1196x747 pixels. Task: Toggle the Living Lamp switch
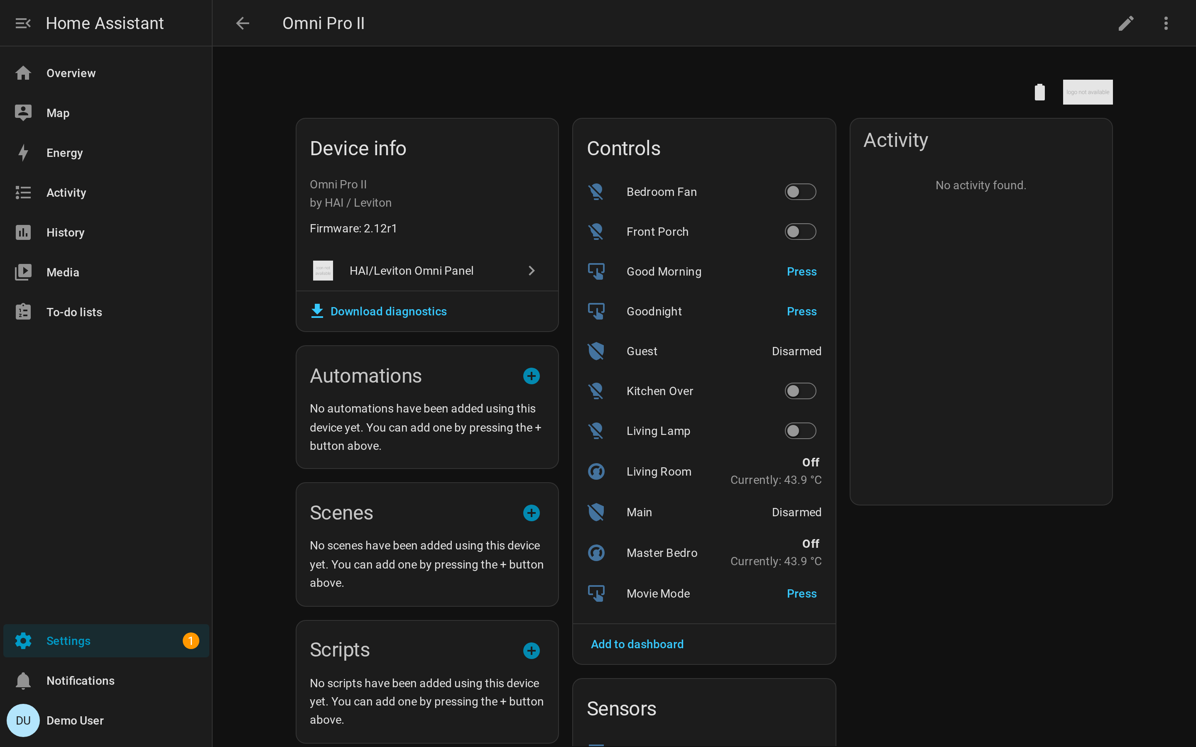[x=800, y=431]
